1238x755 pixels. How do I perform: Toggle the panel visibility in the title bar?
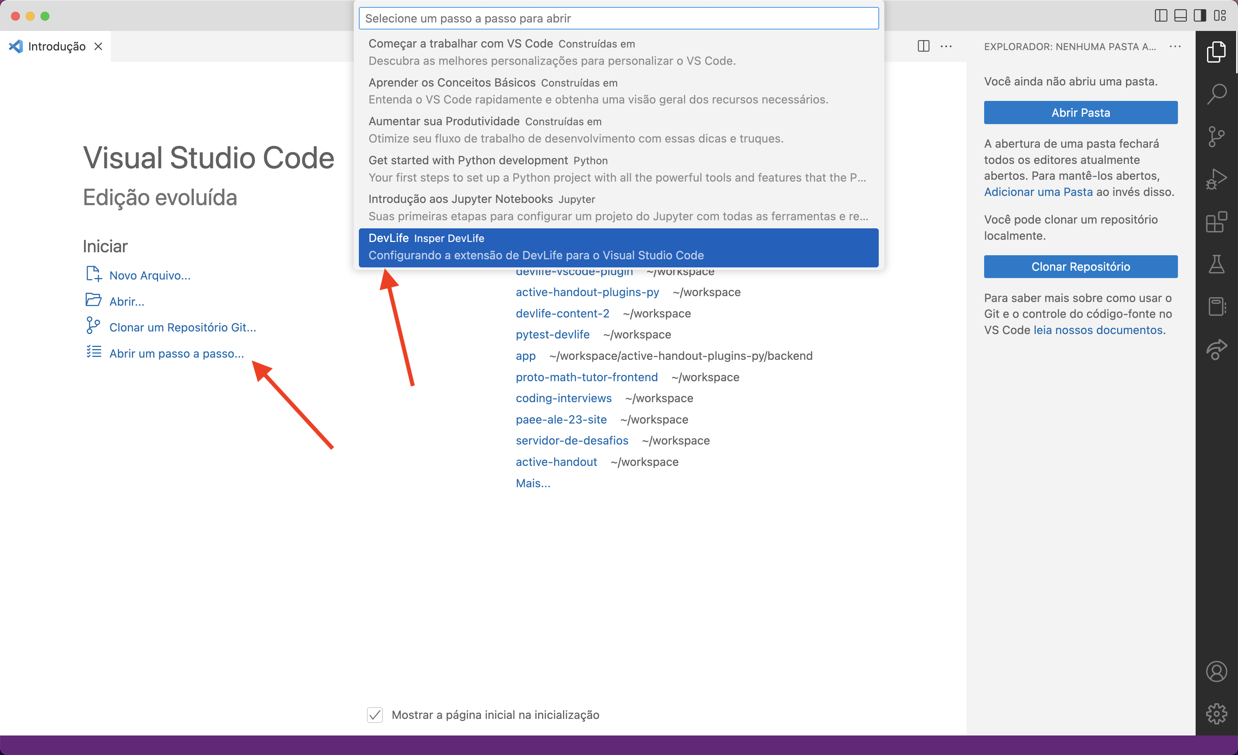coord(1180,15)
